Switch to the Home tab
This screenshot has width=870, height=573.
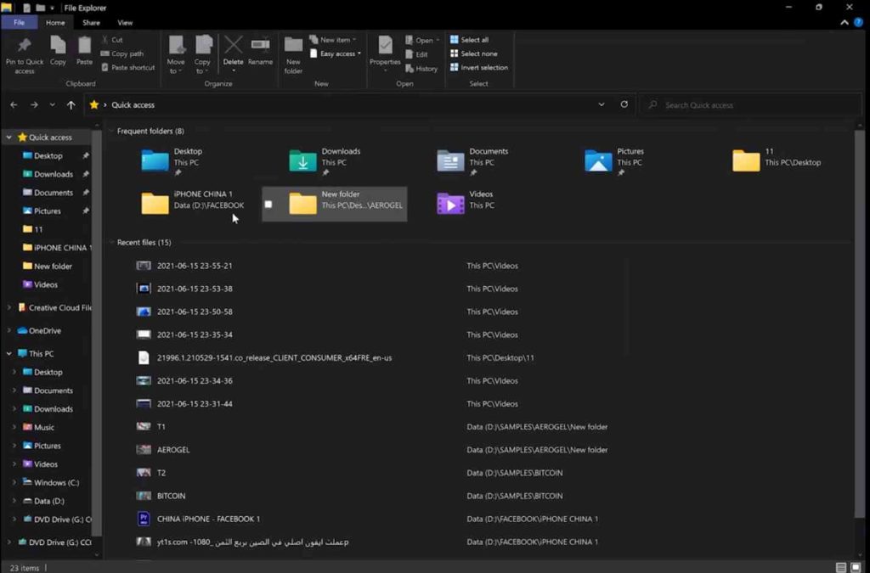pos(55,23)
